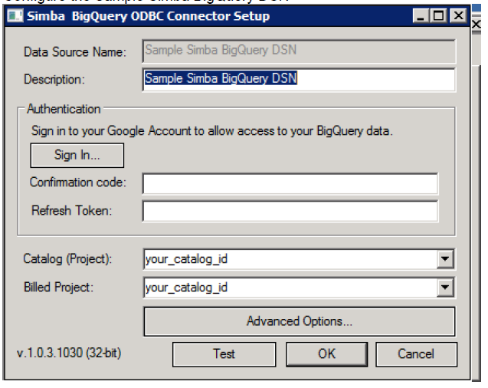
Task: Focus the Description text field
Action: click(x=299, y=80)
